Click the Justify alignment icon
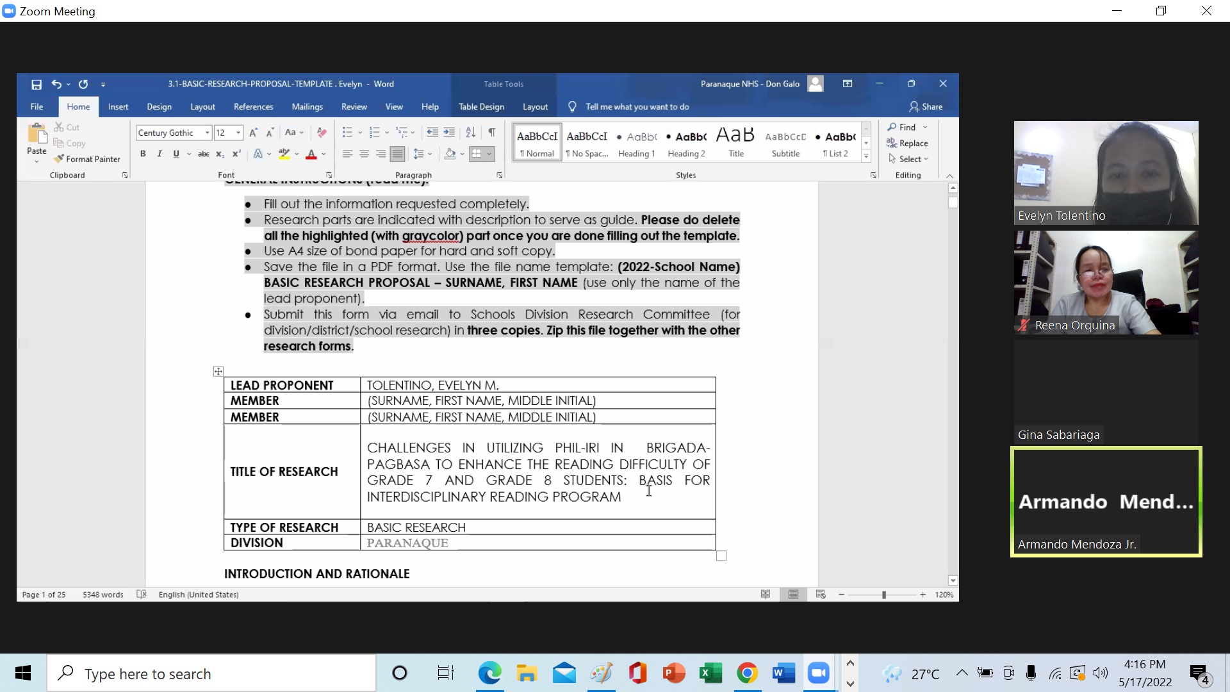 pyautogui.click(x=397, y=154)
